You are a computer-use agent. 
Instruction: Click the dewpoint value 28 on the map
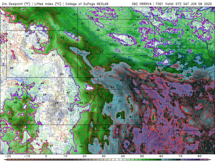tap(56, 103)
